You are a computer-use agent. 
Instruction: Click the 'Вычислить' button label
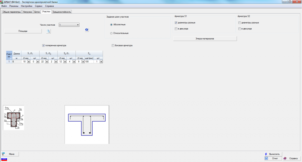[274, 154]
